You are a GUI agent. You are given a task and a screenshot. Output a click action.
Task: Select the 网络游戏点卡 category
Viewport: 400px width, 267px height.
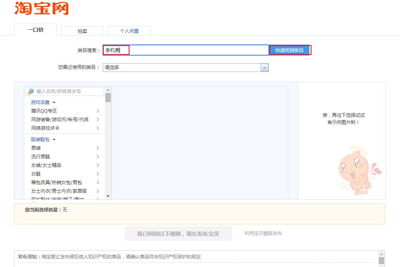point(65,128)
